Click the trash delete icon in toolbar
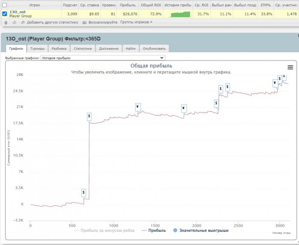Image resolution: width=299 pixels, height=245 pixels. 6,23
